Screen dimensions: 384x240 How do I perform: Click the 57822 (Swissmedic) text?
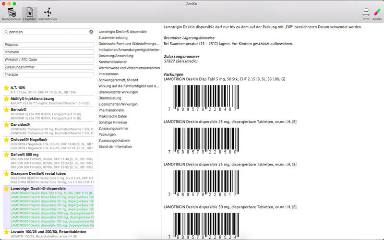180,61
